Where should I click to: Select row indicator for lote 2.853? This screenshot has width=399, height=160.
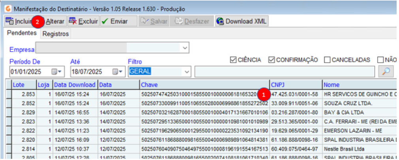pyautogui.click(x=9, y=94)
